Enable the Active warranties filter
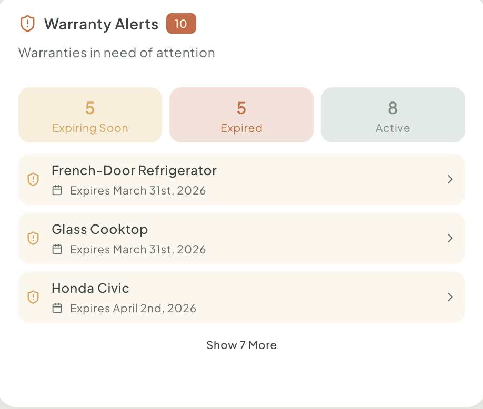The width and height of the screenshot is (483, 409). 393,115
